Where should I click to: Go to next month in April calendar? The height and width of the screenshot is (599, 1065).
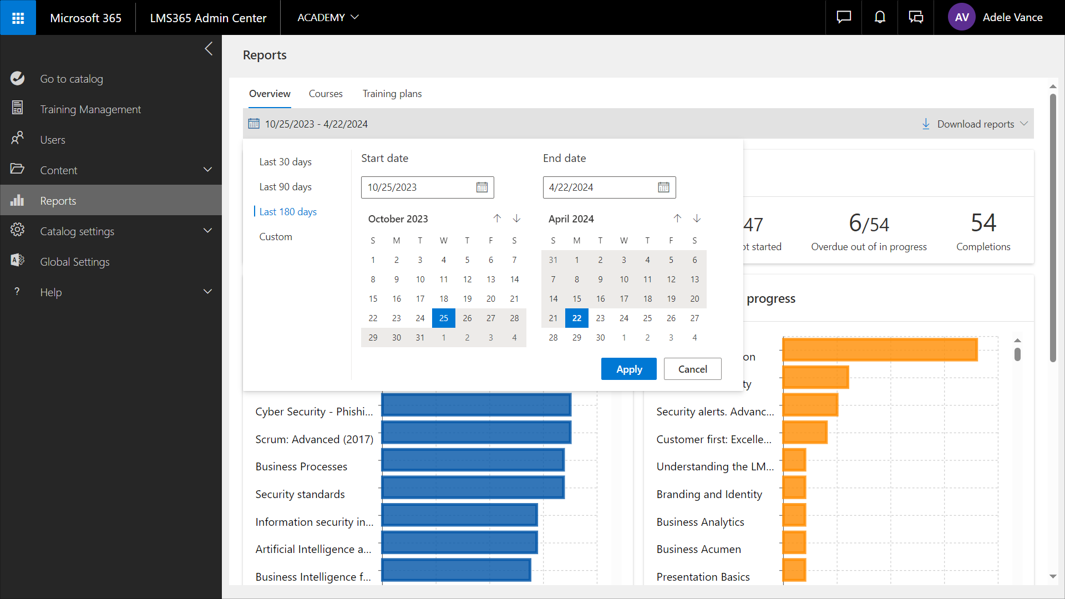point(697,219)
